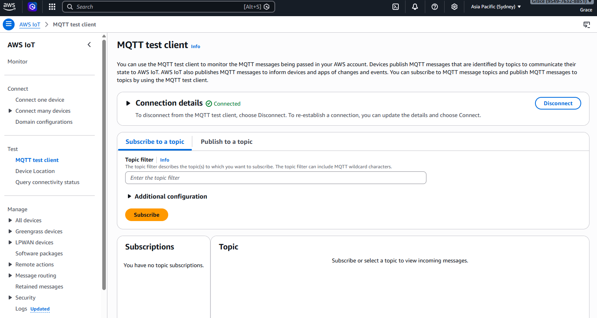This screenshot has width=597, height=318.
Task: Open console settings gear icon
Action: (454, 7)
